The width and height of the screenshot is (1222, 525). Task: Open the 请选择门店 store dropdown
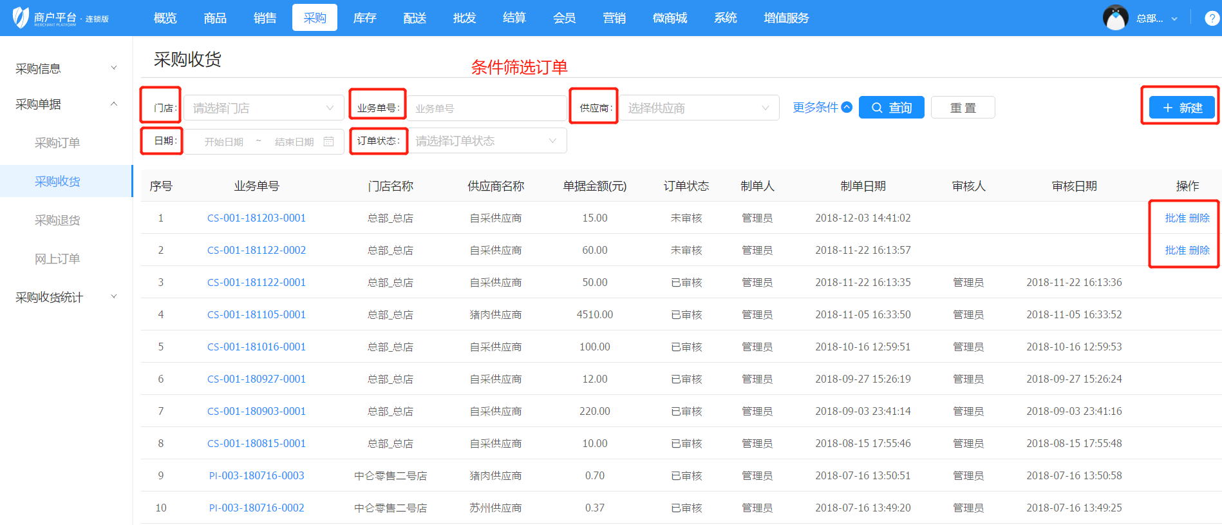click(264, 108)
